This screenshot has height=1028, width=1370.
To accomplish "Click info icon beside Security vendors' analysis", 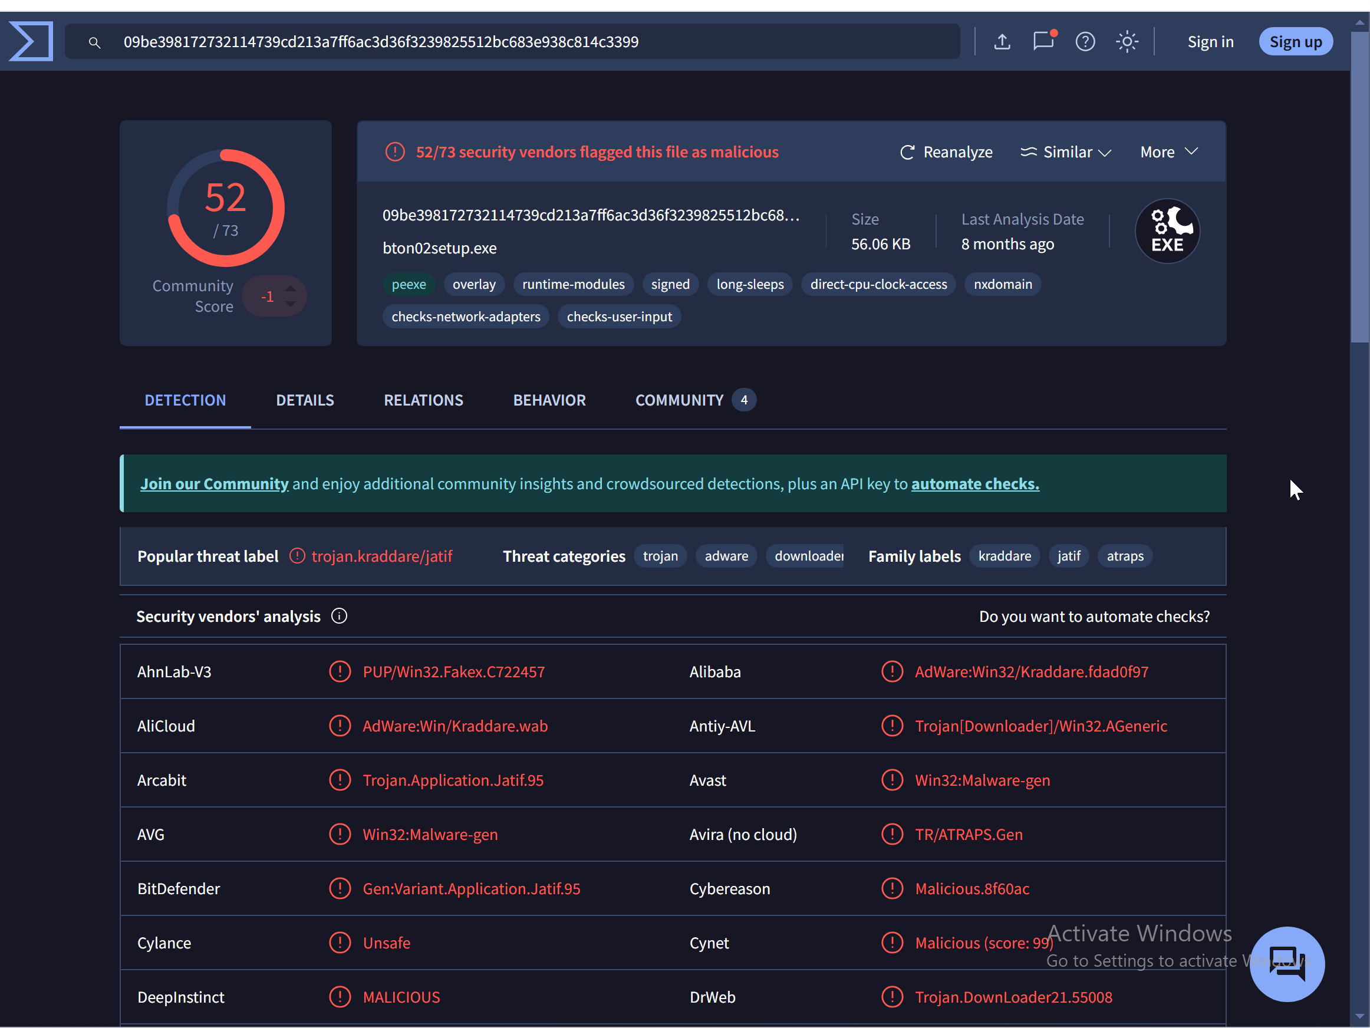I will pyautogui.click(x=339, y=615).
